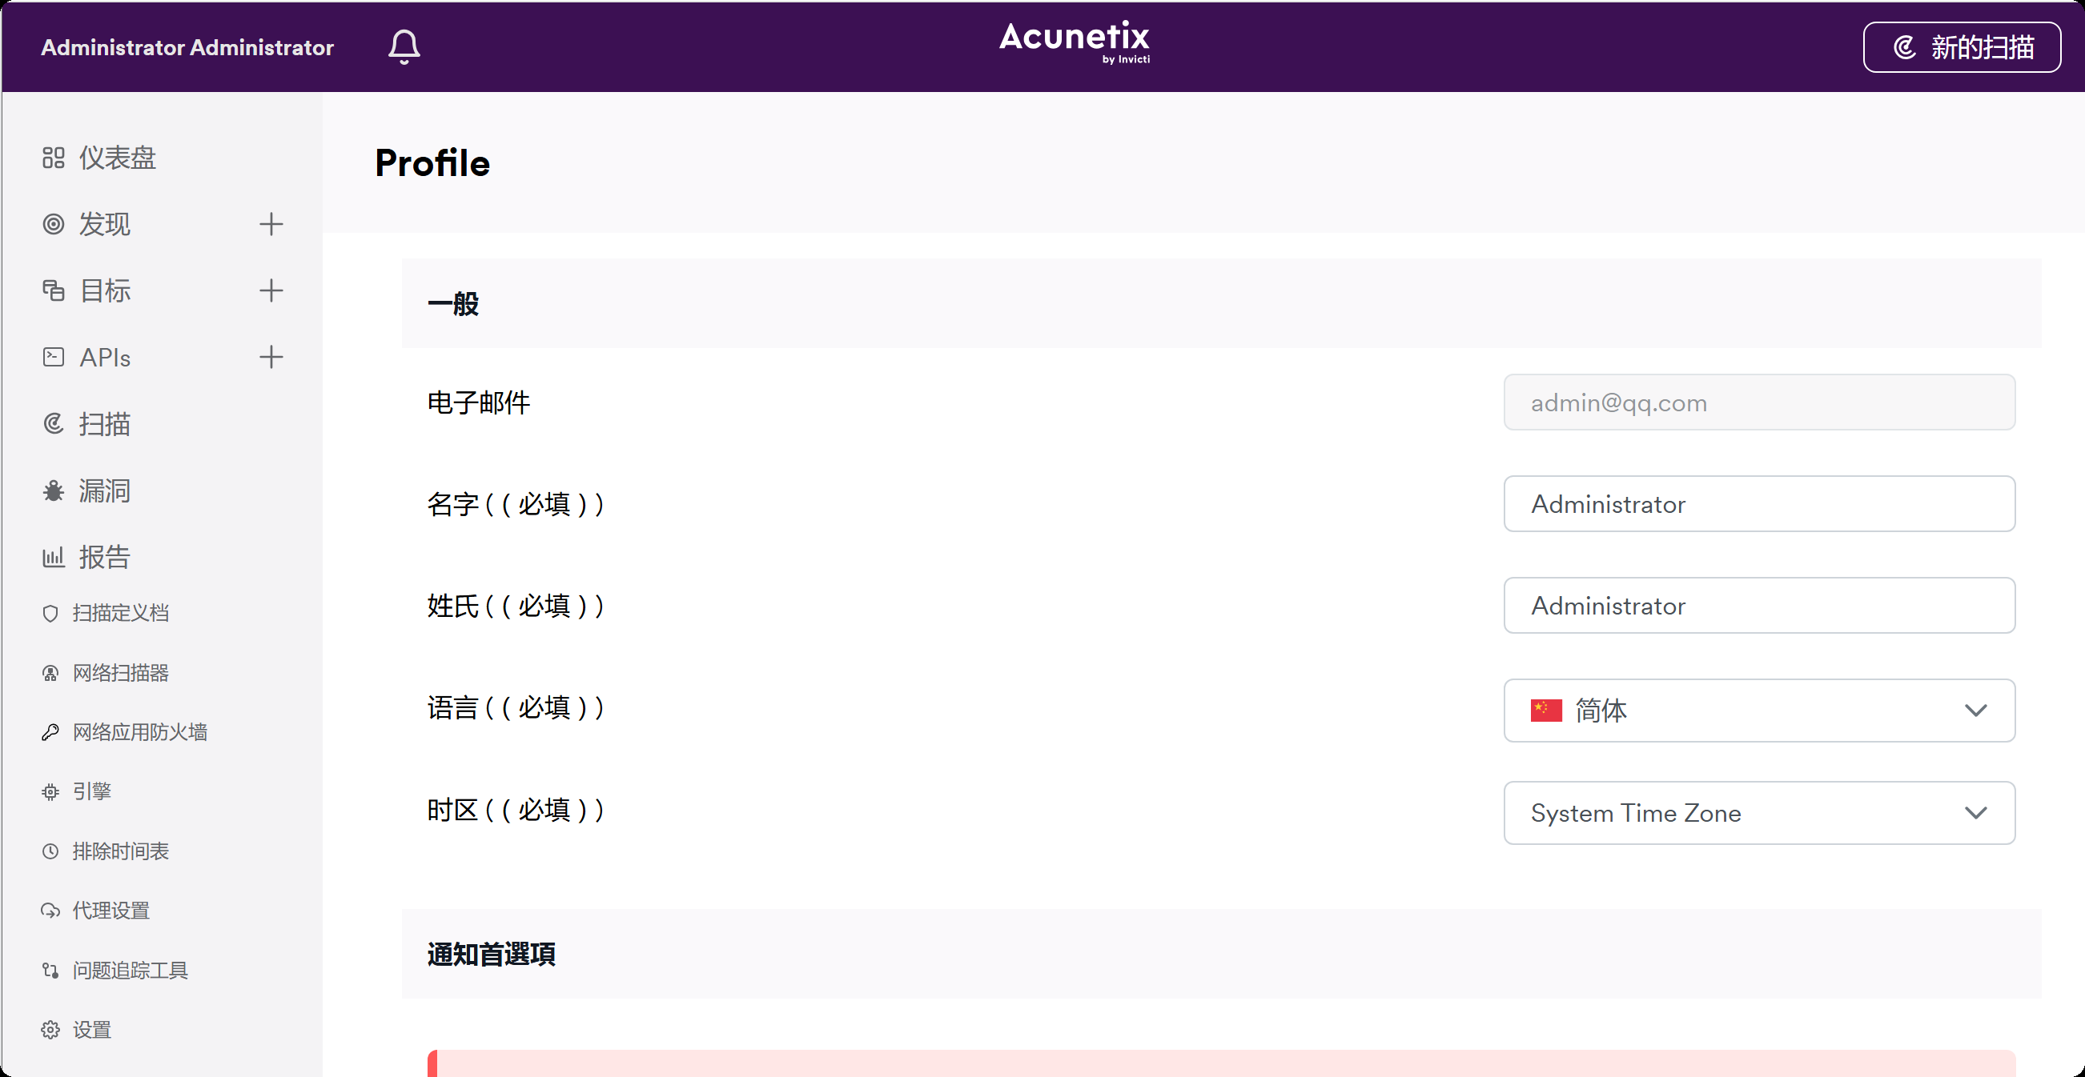
Task: Click the 名字 first name input field
Action: [1758, 504]
